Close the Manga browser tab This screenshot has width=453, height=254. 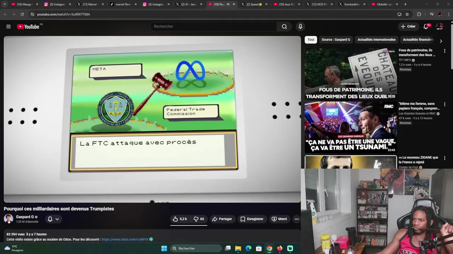37,4
